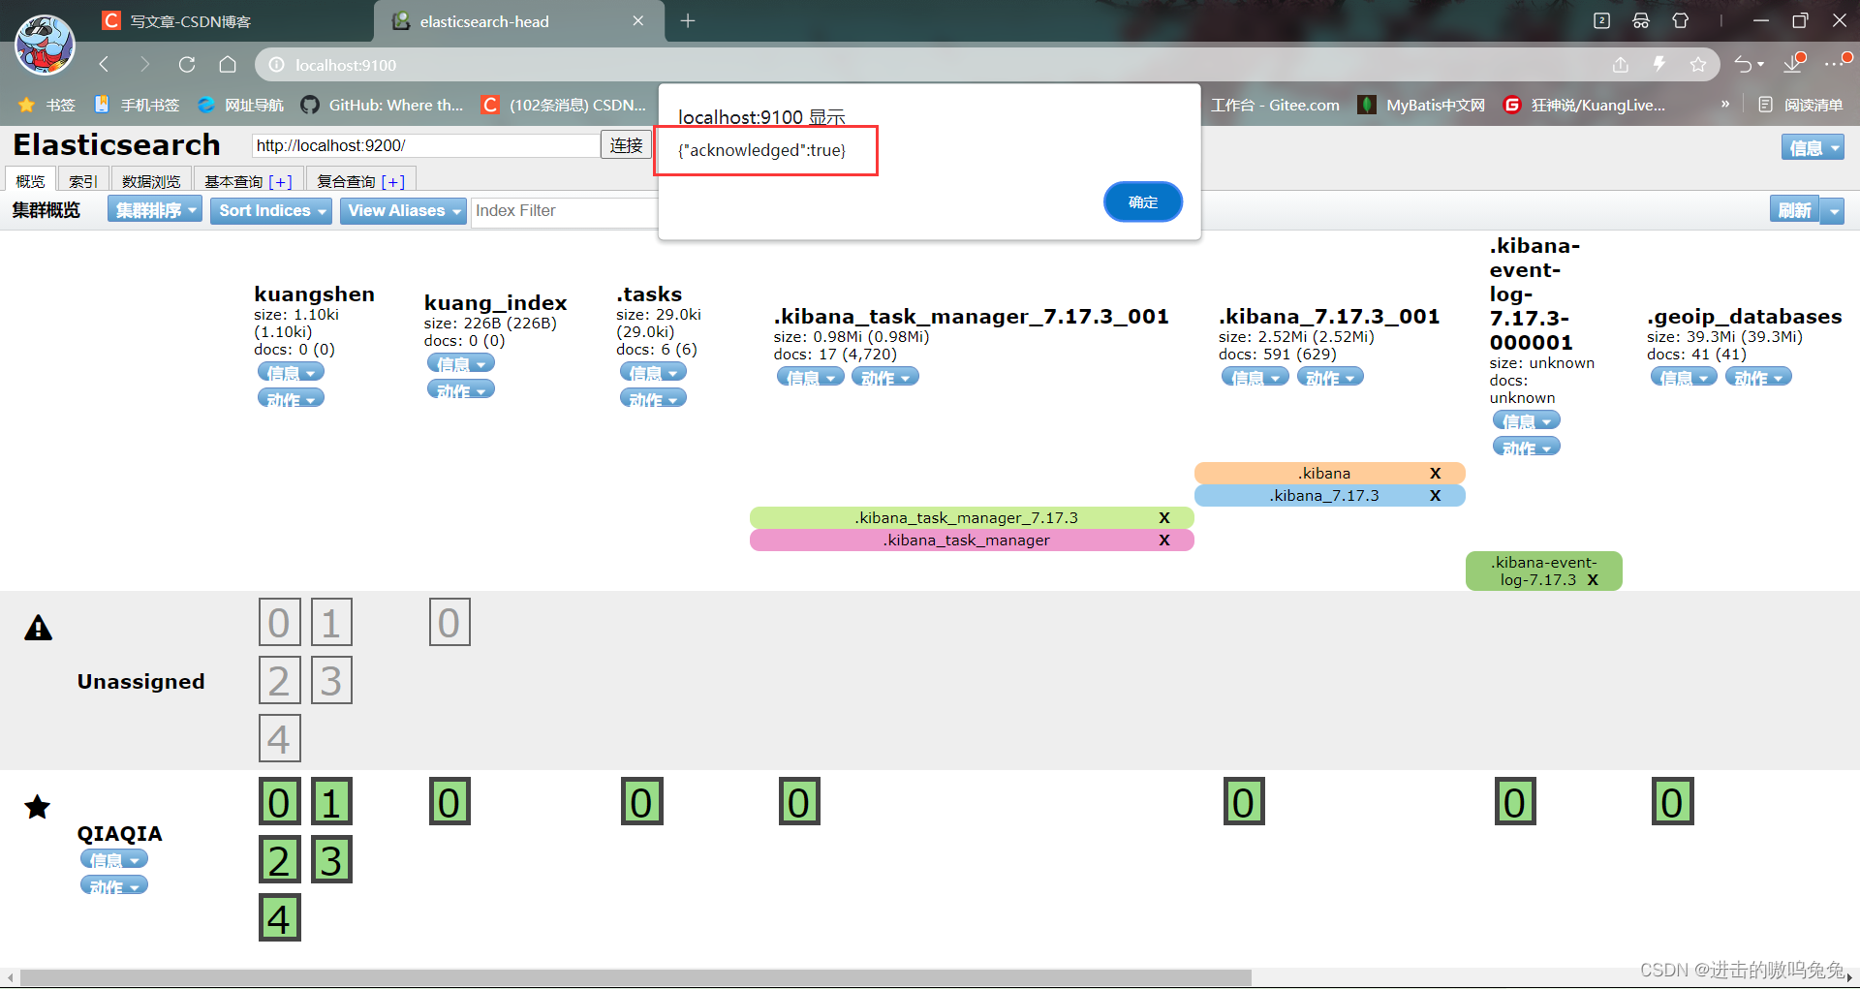Select unassigned shard 0 of kuang_index
Screen dimensions: 1860x989
(x=449, y=622)
